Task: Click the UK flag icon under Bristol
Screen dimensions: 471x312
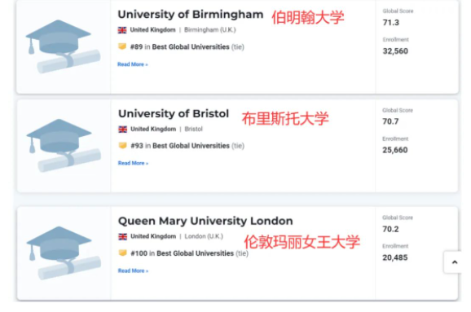Action: (x=122, y=130)
